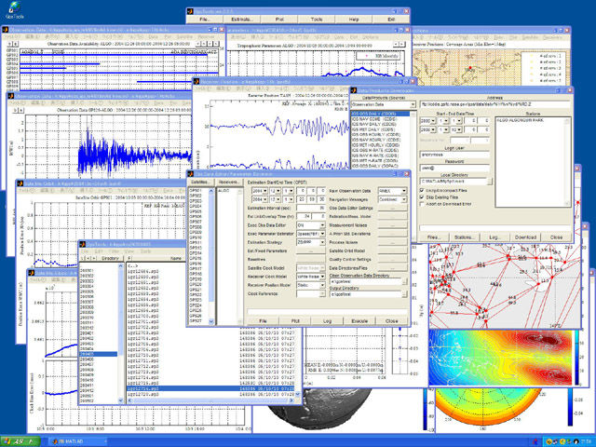Open Estimate... in GpsTools main window
596x447 pixels.
(242, 20)
